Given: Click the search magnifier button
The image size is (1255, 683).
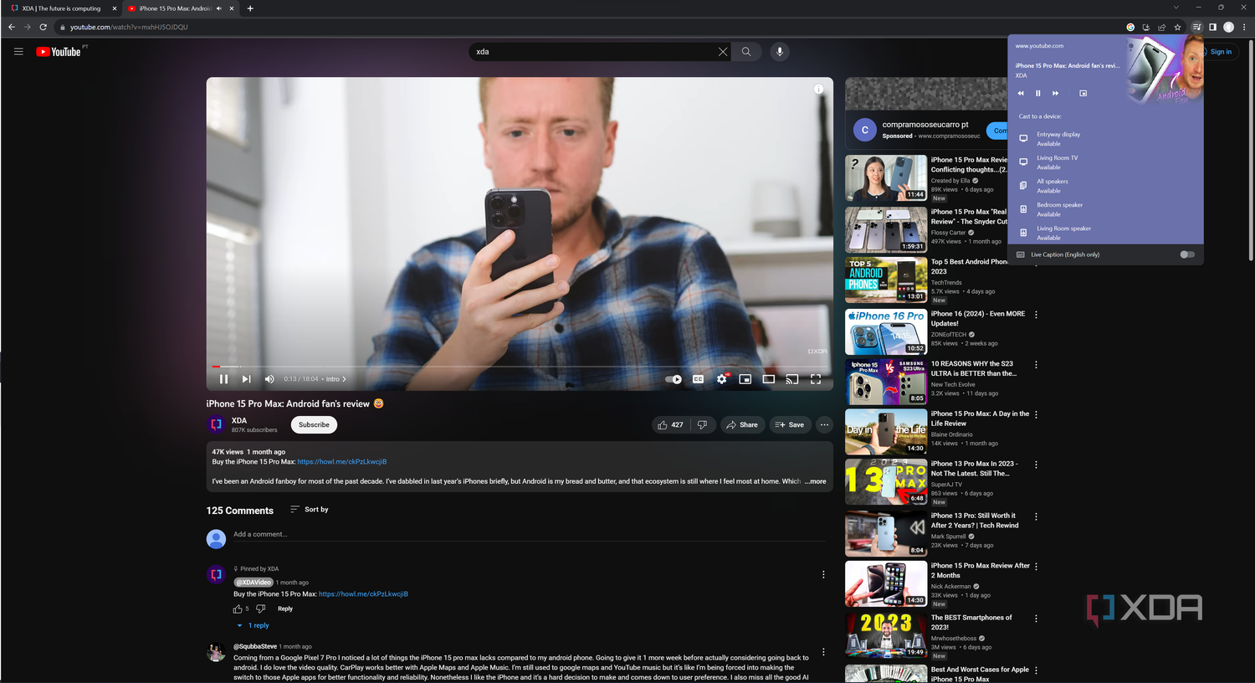Looking at the screenshot, I should point(746,52).
